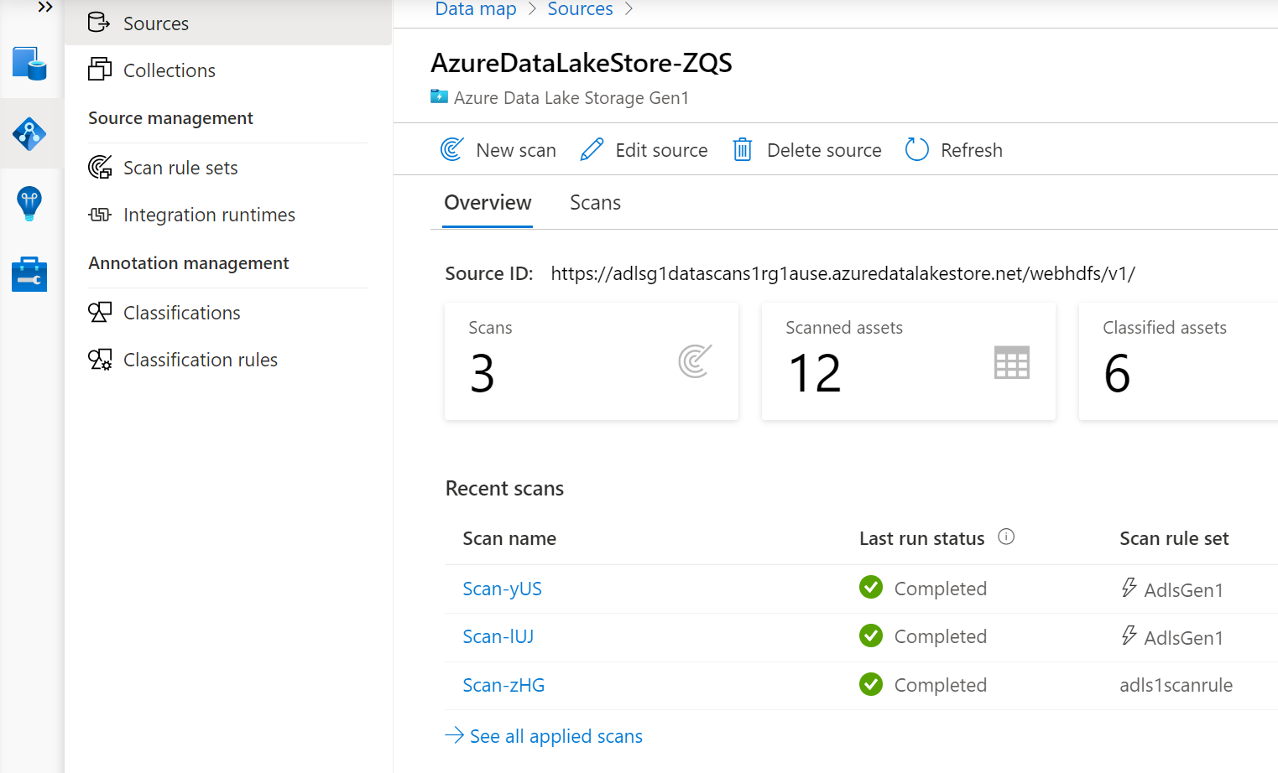Show info for Last run status
This screenshot has width=1278, height=773.
pos(1006,537)
